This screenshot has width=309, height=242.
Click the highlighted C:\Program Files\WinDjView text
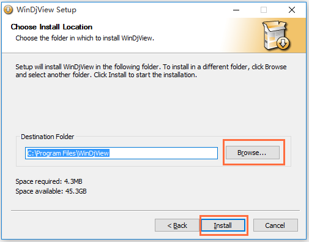69,153
